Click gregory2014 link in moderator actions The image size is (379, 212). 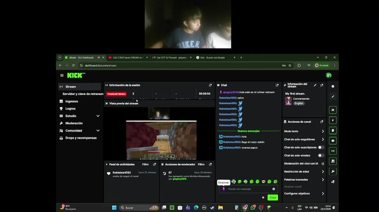point(179,179)
